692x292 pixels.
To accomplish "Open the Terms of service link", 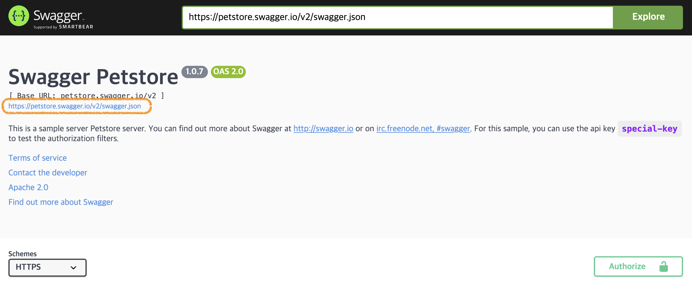I will (x=37, y=158).
